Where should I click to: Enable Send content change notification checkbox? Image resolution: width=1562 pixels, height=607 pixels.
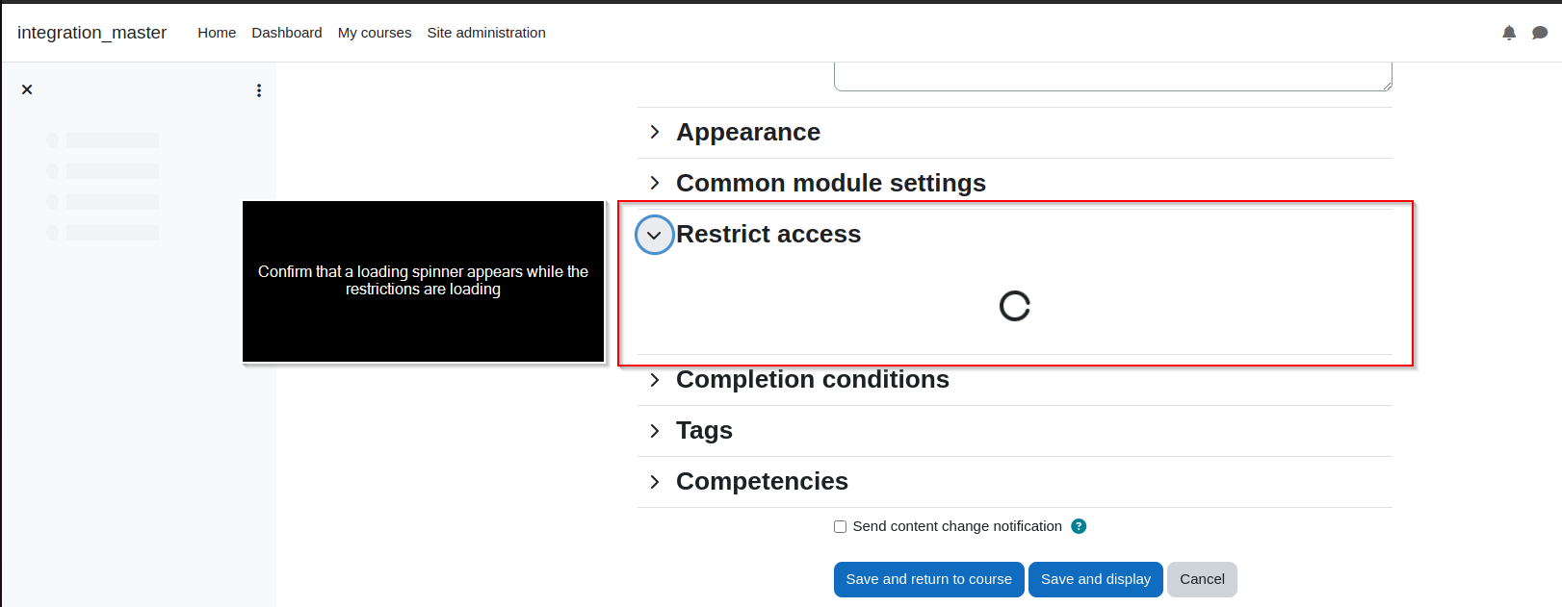pyautogui.click(x=840, y=526)
